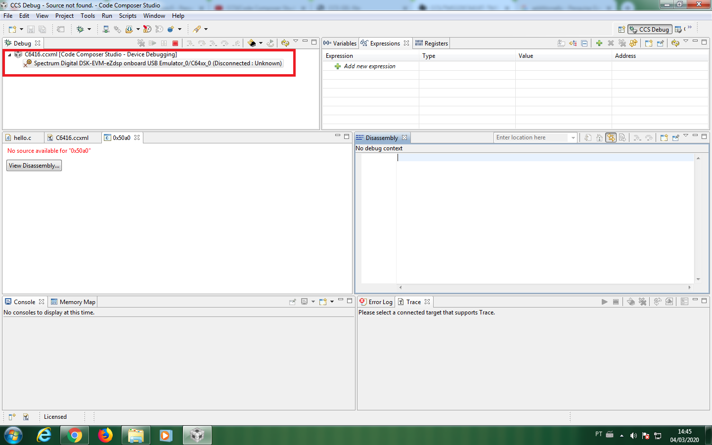712x445 pixels.
Task: Open the Debug button dropdown arrow in the main toolbar
Action: 89,29
